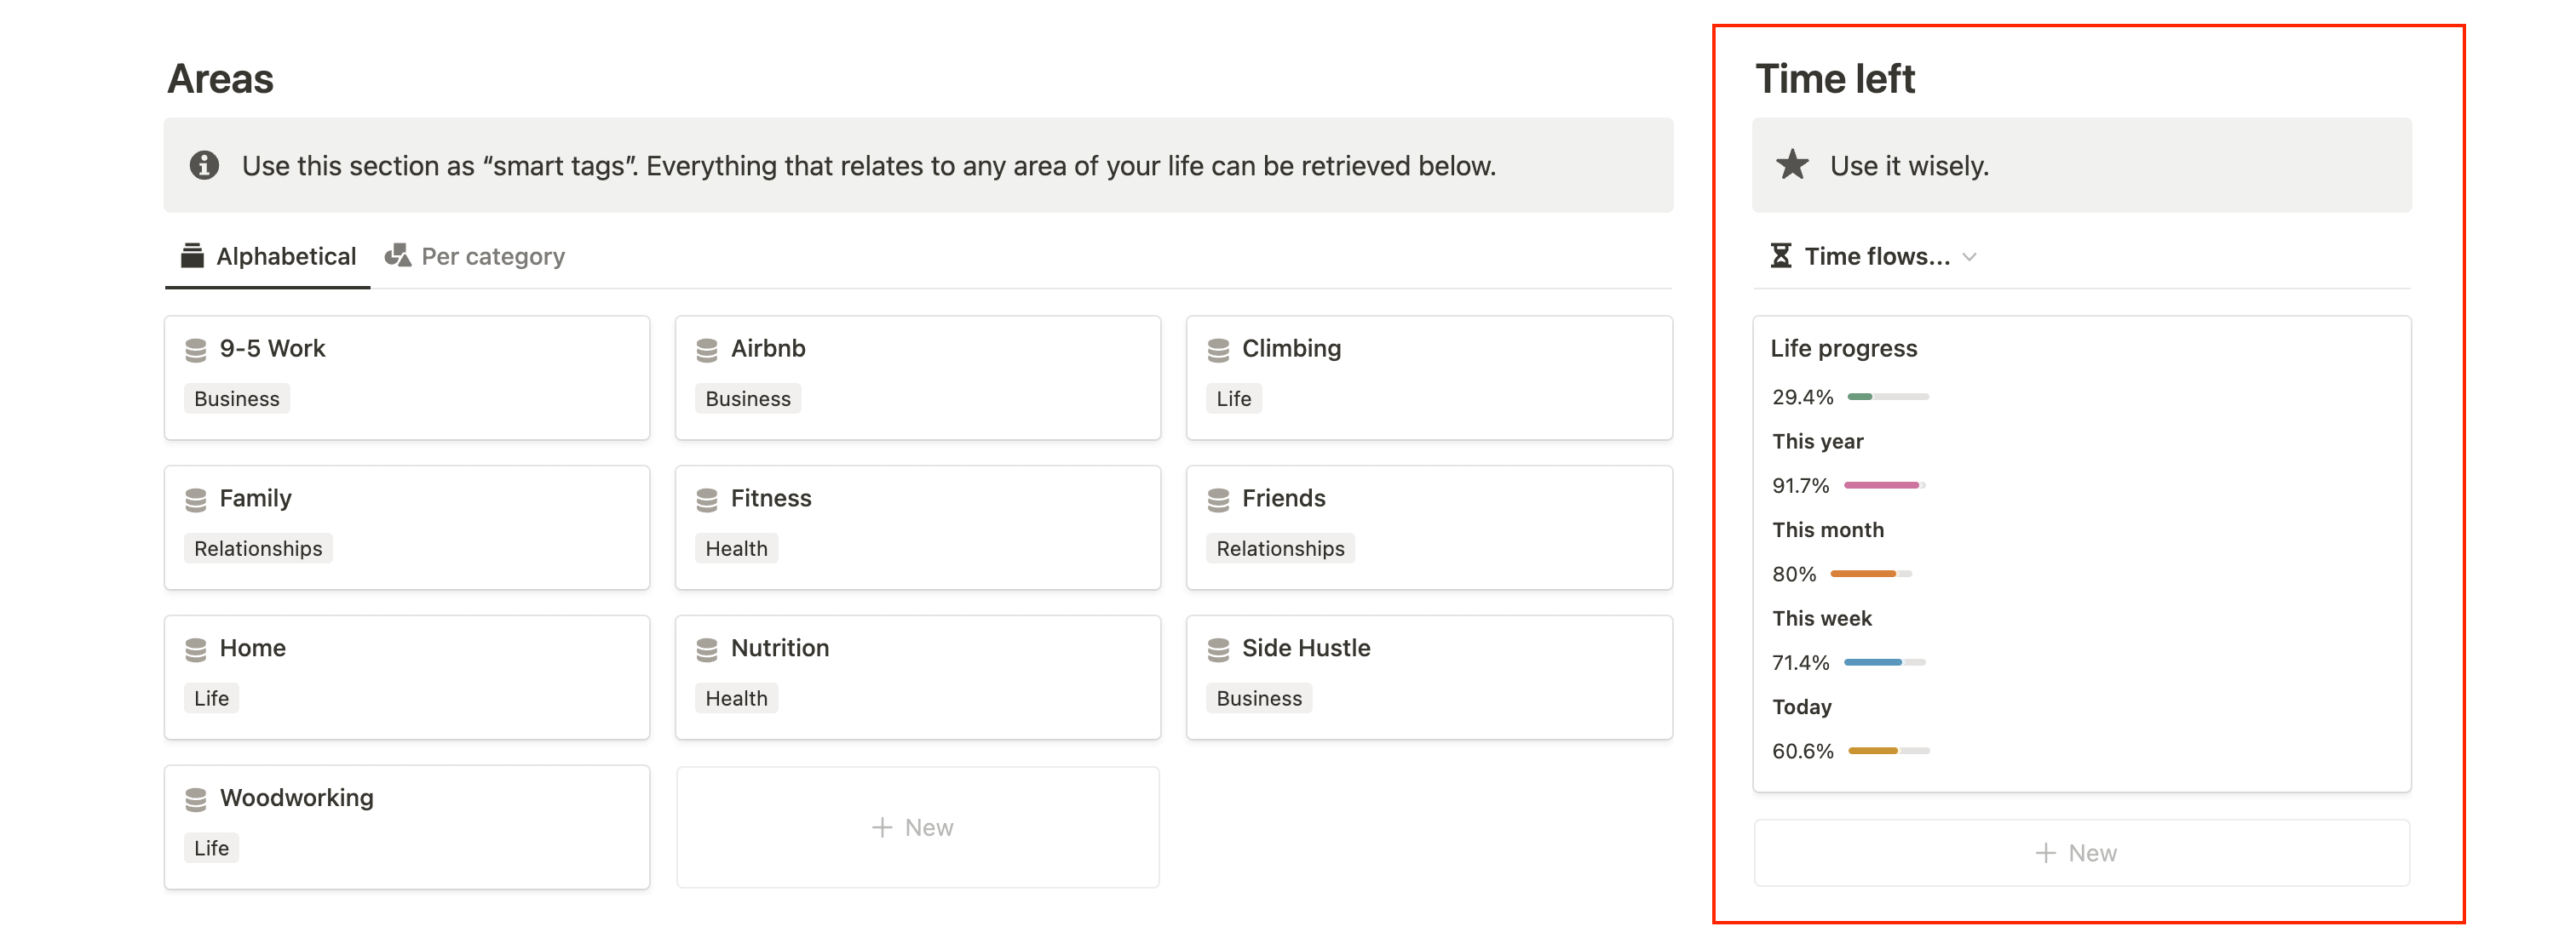Screen dimensions: 2576x938
Task: Click New button in Areas section
Action: pyautogui.click(x=913, y=825)
